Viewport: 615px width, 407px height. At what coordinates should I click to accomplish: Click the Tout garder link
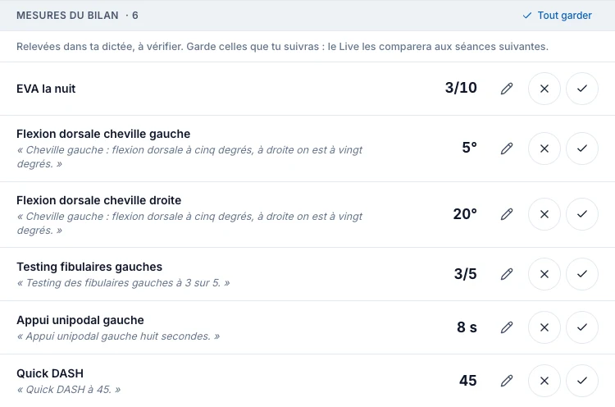(557, 16)
